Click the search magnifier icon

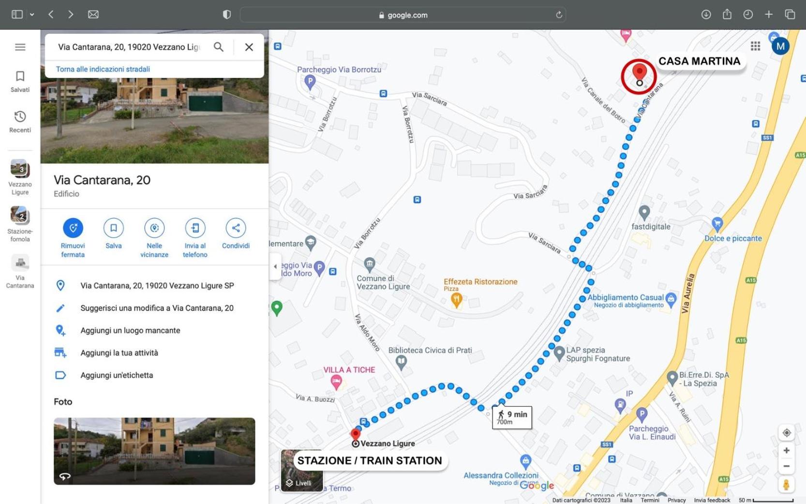[219, 47]
